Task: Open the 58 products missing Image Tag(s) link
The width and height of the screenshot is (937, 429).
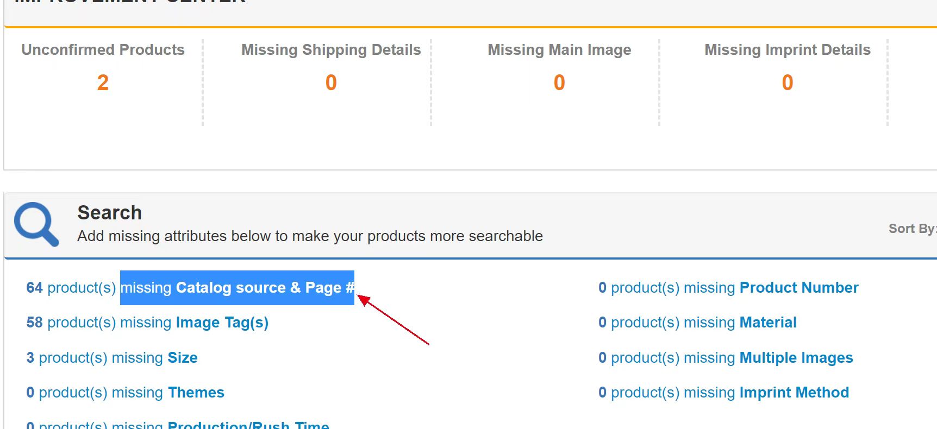Action: 147,323
